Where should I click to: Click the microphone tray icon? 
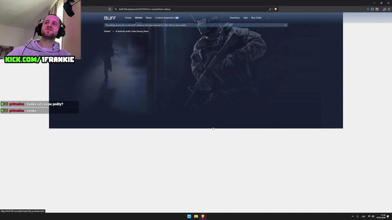click(x=357, y=216)
